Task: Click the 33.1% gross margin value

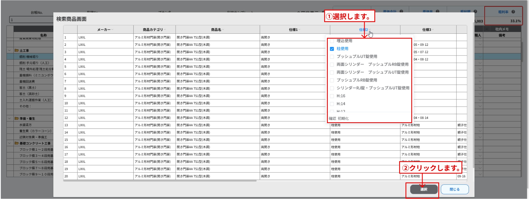Action: tap(515, 21)
